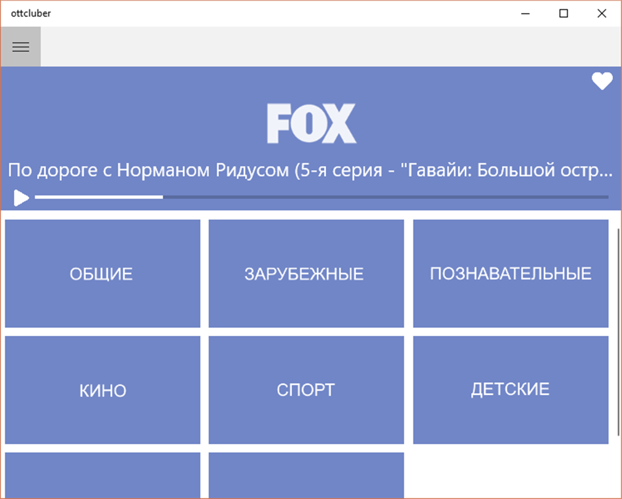Maximize the ottcluber window
This screenshot has height=499, width=622.
[x=563, y=14]
